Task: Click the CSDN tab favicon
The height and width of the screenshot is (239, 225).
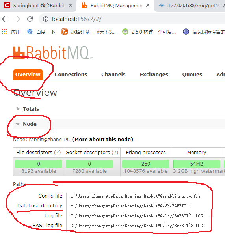Action: pyautogui.click(x=7, y=5)
